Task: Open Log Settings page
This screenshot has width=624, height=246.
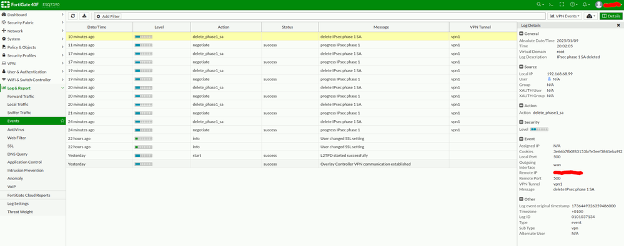Action: (x=18, y=204)
